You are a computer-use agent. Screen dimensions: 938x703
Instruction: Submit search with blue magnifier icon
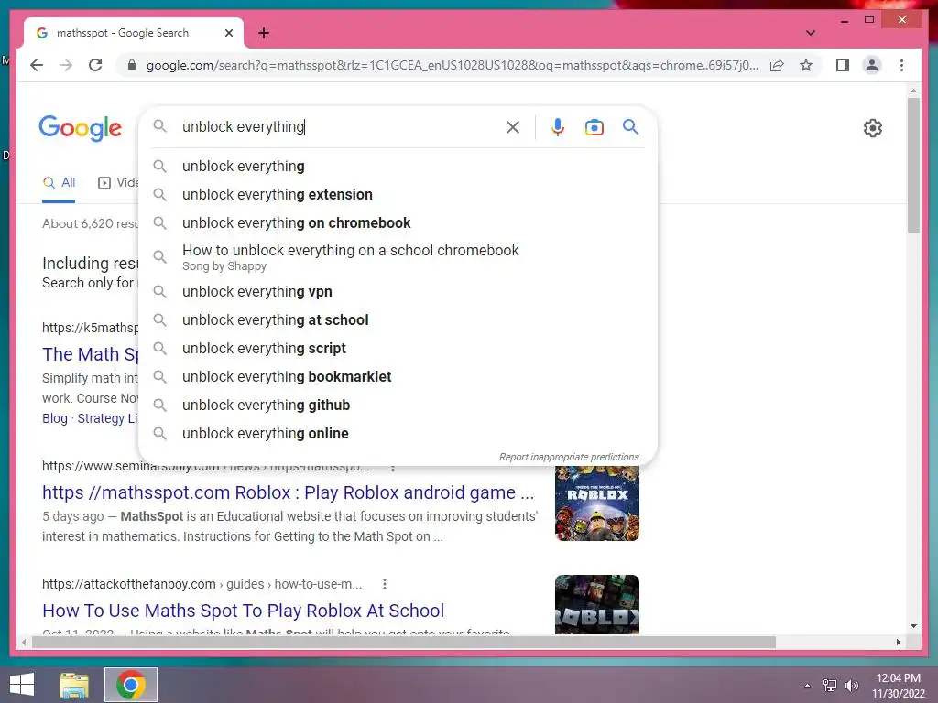point(630,126)
